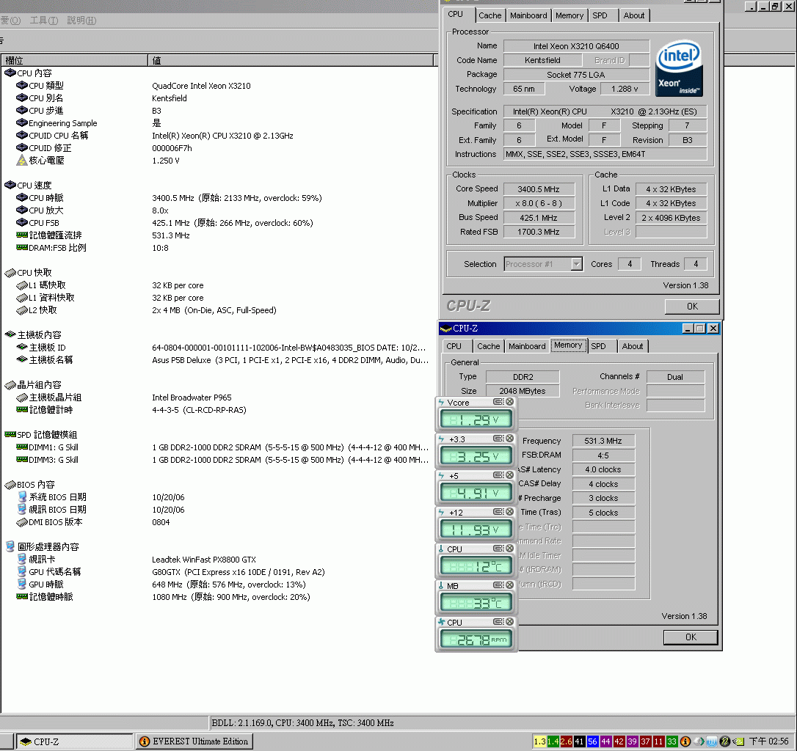Screen dimensions: 797x751
Task: Select the L2 快取 row
Action: tap(219, 310)
